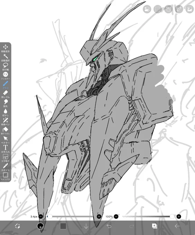Increase brush thickness with plus button
The width and height of the screenshot is (195, 235).
(x=99, y=216)
